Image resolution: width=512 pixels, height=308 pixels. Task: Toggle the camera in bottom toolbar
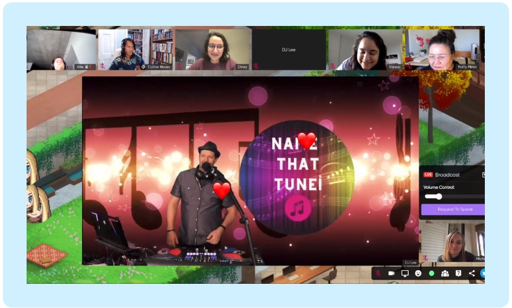[x=391, y=273]
